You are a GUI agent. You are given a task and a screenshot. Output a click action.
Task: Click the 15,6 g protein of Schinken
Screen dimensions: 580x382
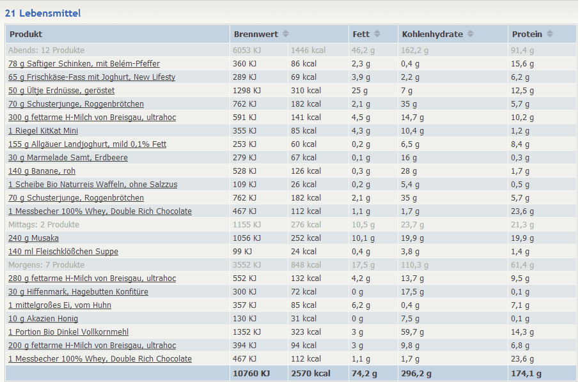click(x=522, y=63)
